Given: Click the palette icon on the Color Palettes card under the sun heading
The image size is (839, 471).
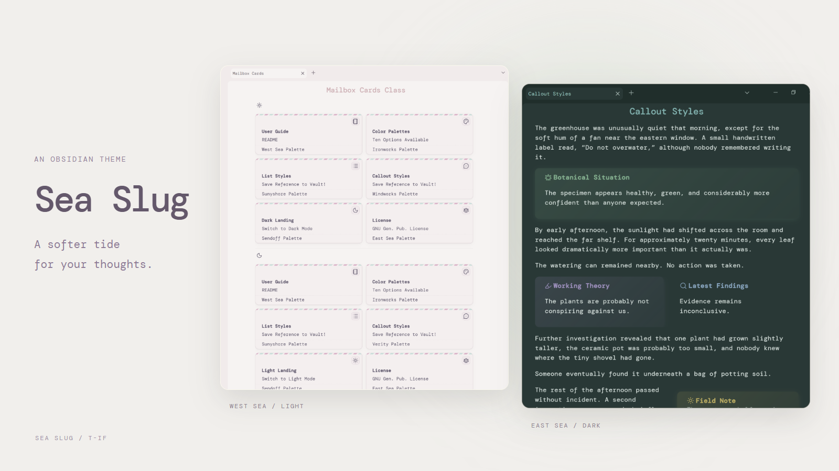Looking at the screenshot, I should 466,121.
